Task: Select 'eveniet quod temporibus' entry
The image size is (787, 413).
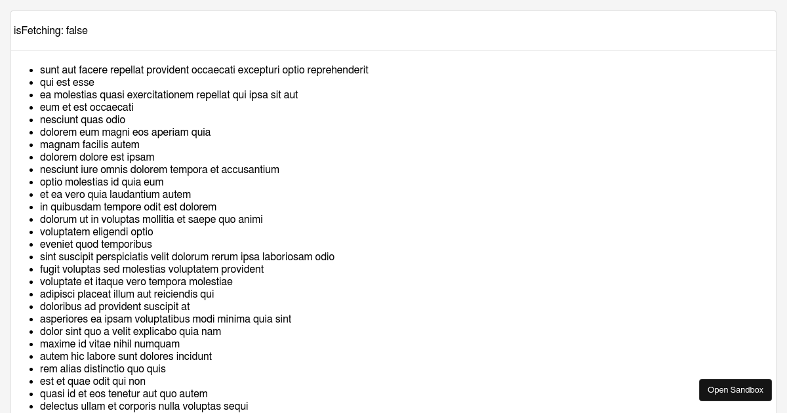Action: 96,245
